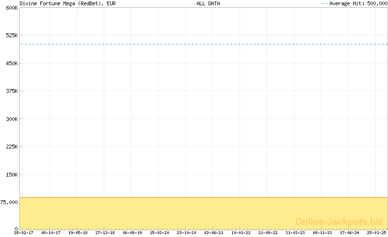Click the 150K y-axis label
This screenshot has height=237, width=388.
pyautogui.click(x=11, y=175)
